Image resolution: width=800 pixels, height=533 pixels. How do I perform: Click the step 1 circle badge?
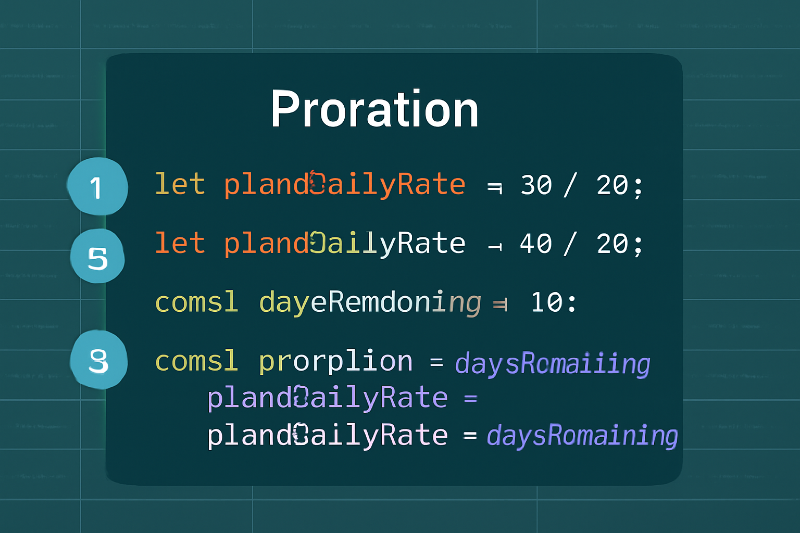coord(97,186)
